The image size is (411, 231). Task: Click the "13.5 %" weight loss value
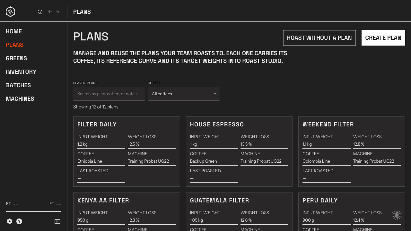click(246, 144)
